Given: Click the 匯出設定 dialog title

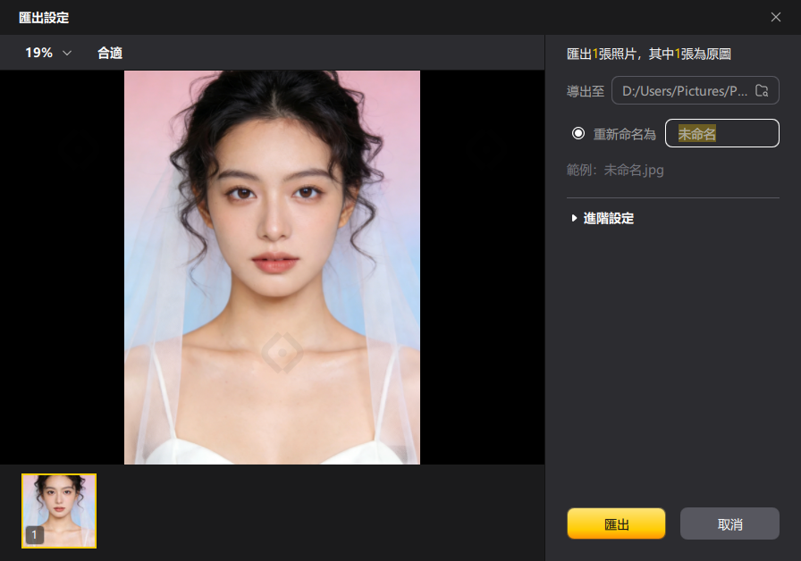Looking at the screenshot, I should (x=44, y=17).
